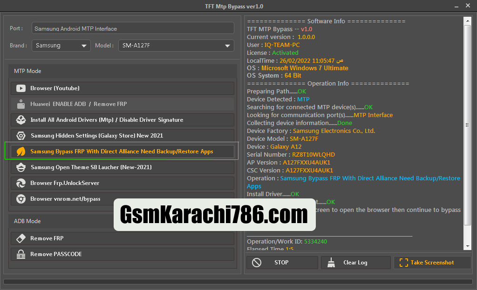Click Device Model SM-A127F log line
The image size is (477, 290).
(283, 138)
